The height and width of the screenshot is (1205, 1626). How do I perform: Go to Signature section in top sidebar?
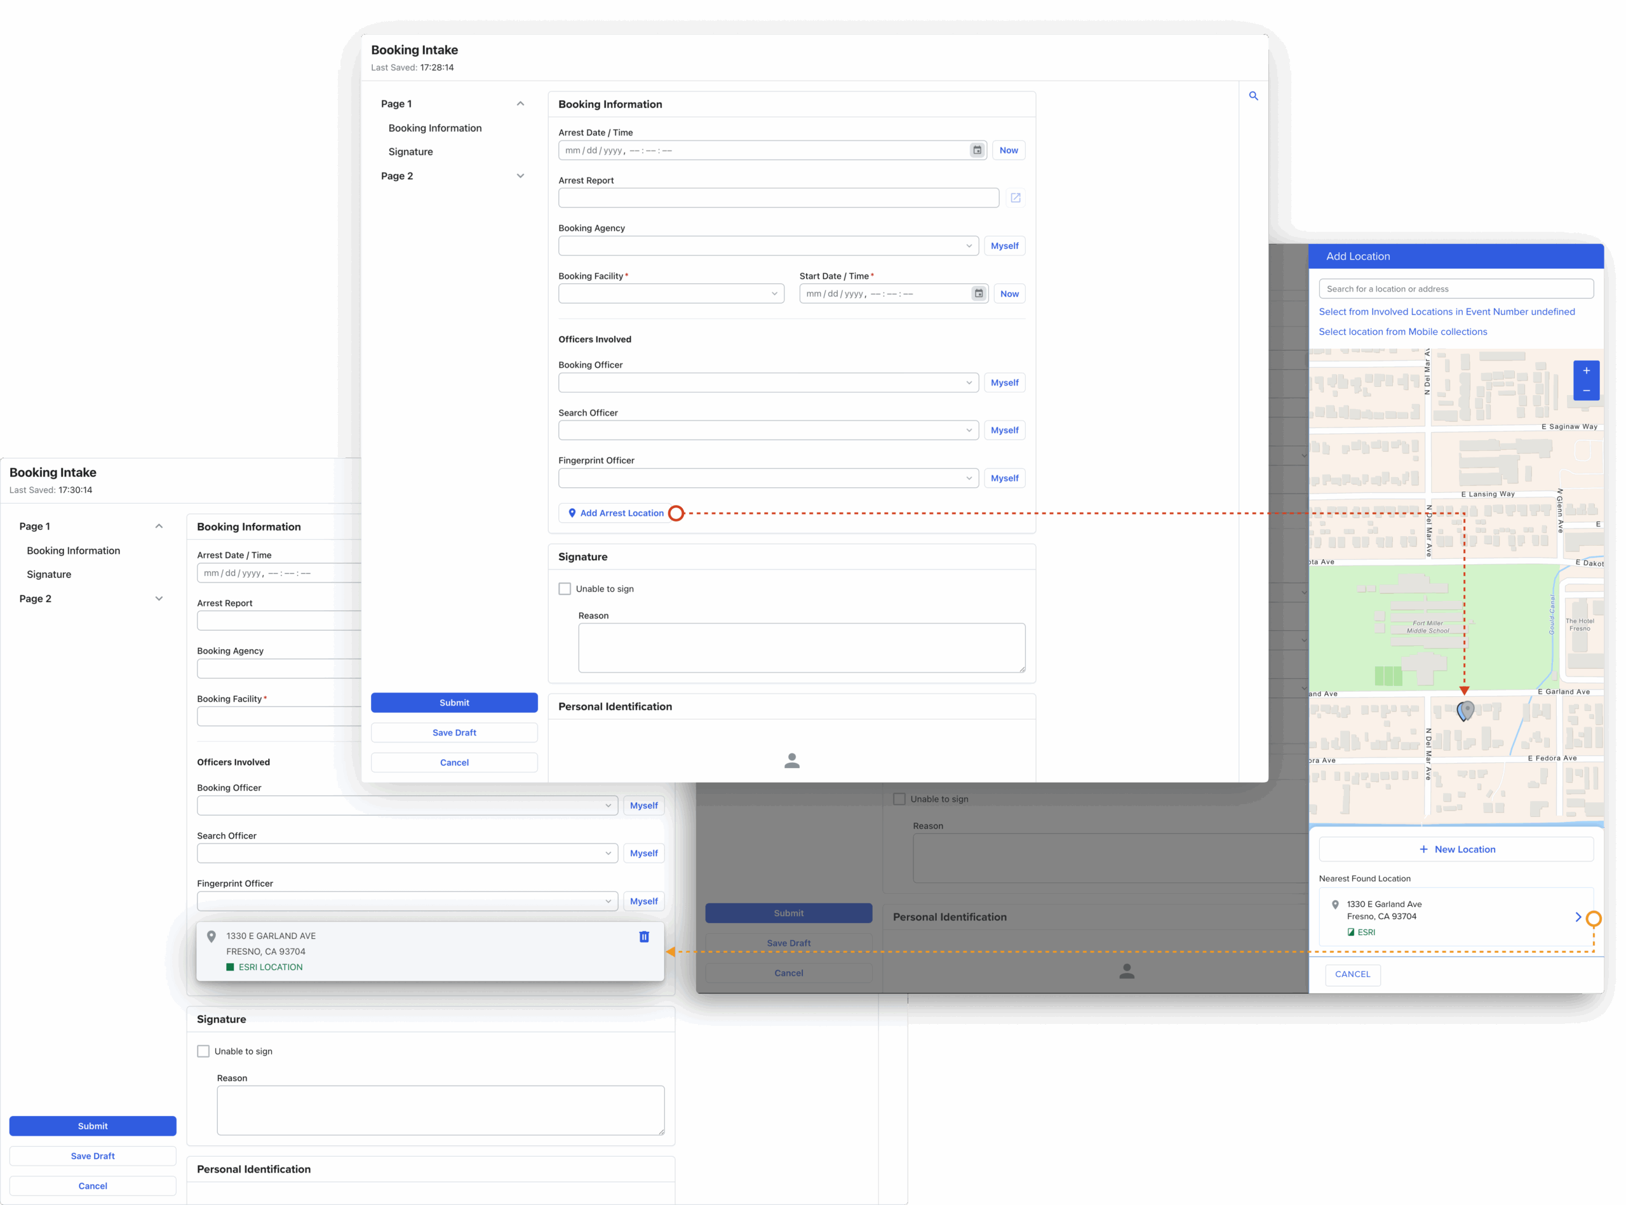[x=410, y=152]
